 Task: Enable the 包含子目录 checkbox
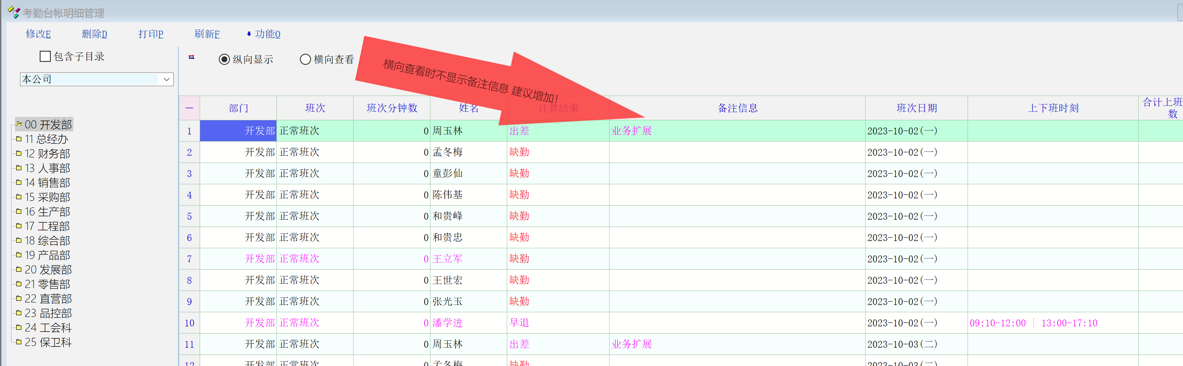[45, 56]
